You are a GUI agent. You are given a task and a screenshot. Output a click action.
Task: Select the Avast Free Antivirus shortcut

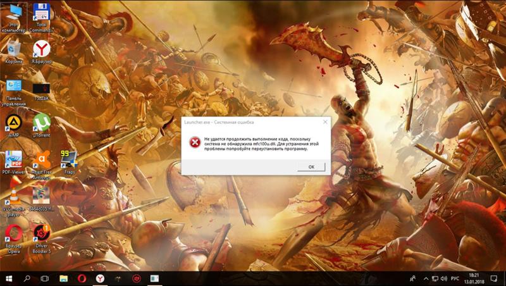[x=42, y=165]
